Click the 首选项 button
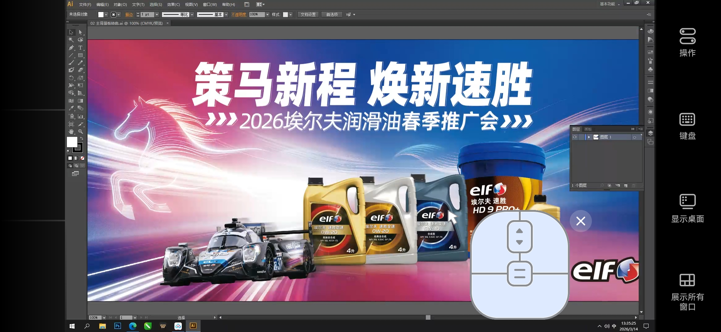Viewport: 721px width, 332px height. (x=332, y=14)
